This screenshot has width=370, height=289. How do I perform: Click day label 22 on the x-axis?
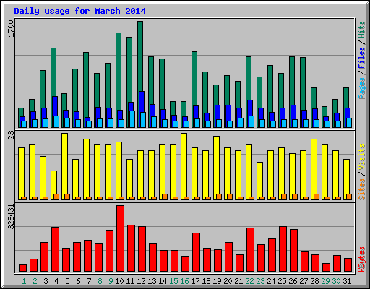click(249, 281)
